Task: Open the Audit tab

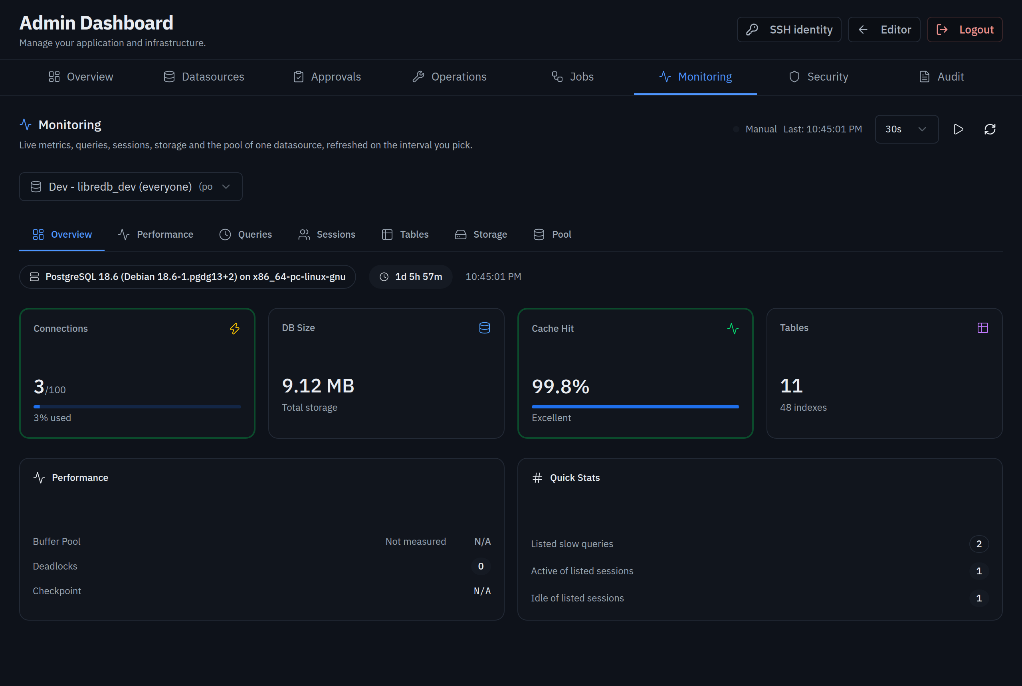Action: 941,77
